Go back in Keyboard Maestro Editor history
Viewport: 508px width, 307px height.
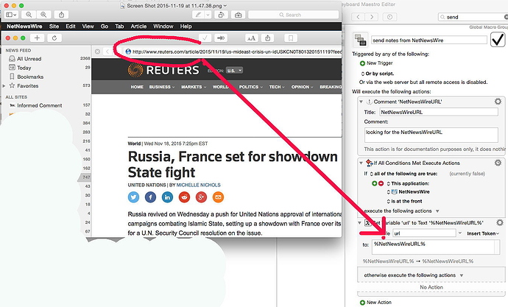point(358,17)
